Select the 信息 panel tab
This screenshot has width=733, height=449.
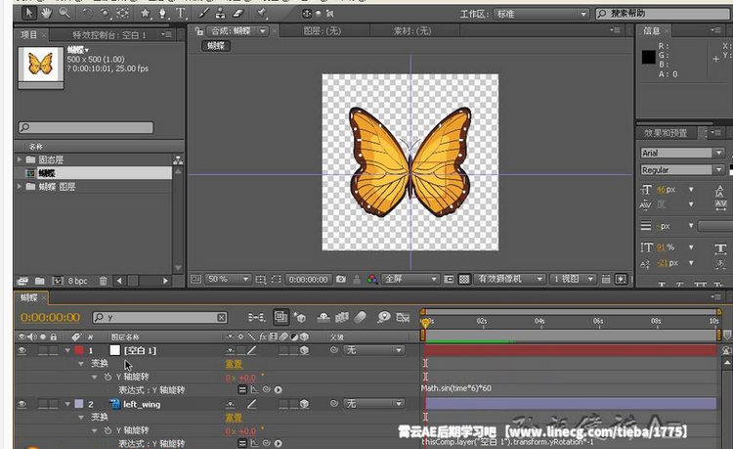[x=651, y=31]
